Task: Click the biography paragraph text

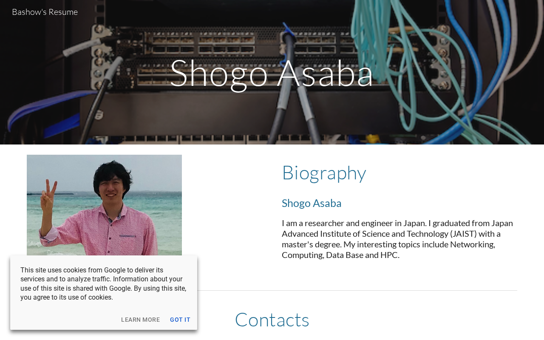Action: [397, 239]
